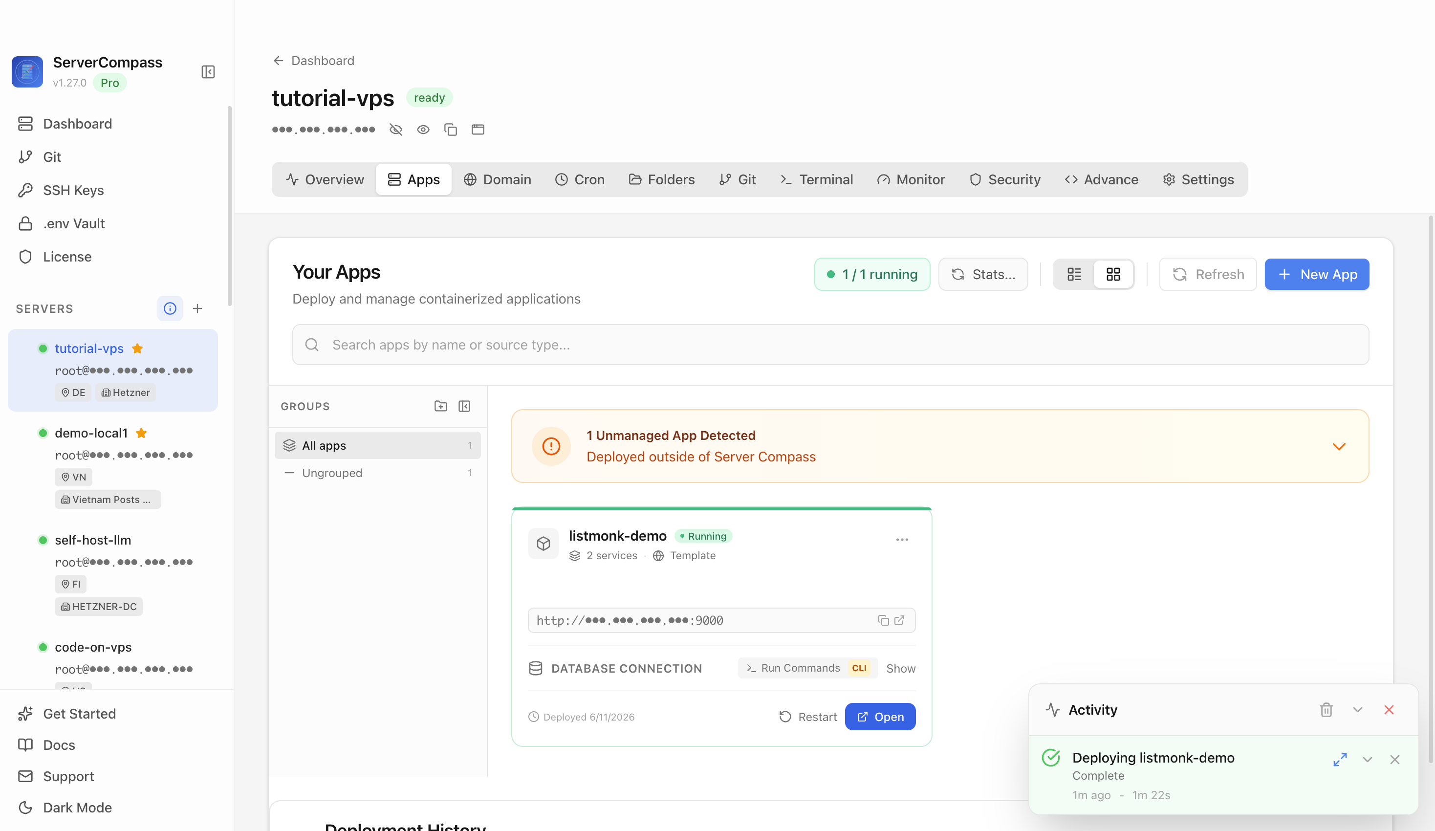Image resolution: width=1435 pixels, height=831 pixels.
Task: Search apps by name field
Action: pyautogui.click(x=830, y=345)
